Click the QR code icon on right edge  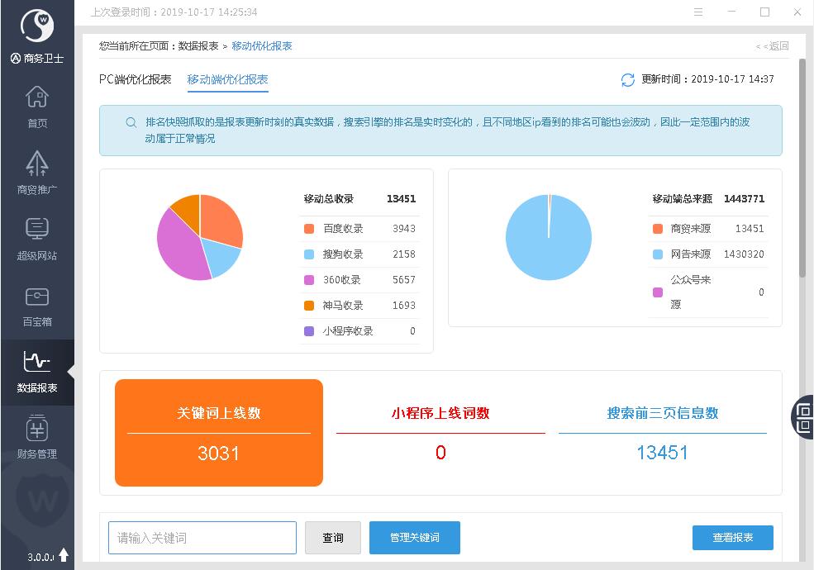(803, 416)
